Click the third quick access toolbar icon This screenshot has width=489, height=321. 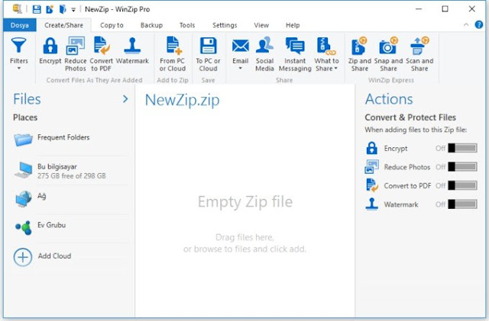coord(63,9)
